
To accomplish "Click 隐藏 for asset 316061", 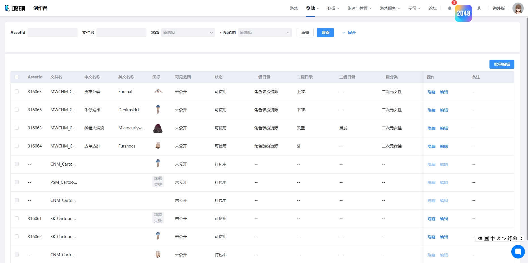I will [x=431, y=219].
